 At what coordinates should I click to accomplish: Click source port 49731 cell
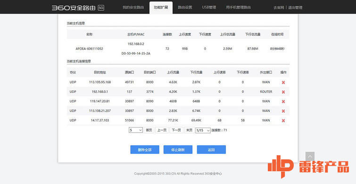pyautogui.click(x=129, y=82)
